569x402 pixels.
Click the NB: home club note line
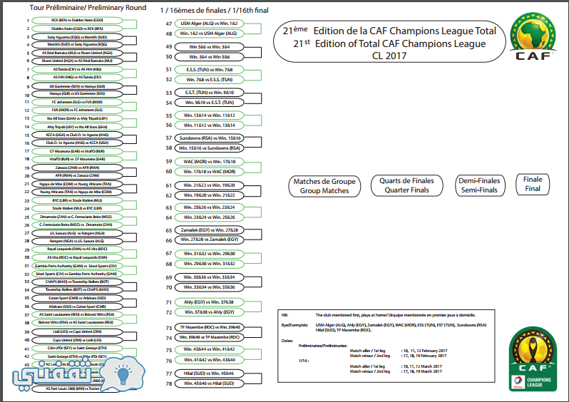(x=379, y=315)
